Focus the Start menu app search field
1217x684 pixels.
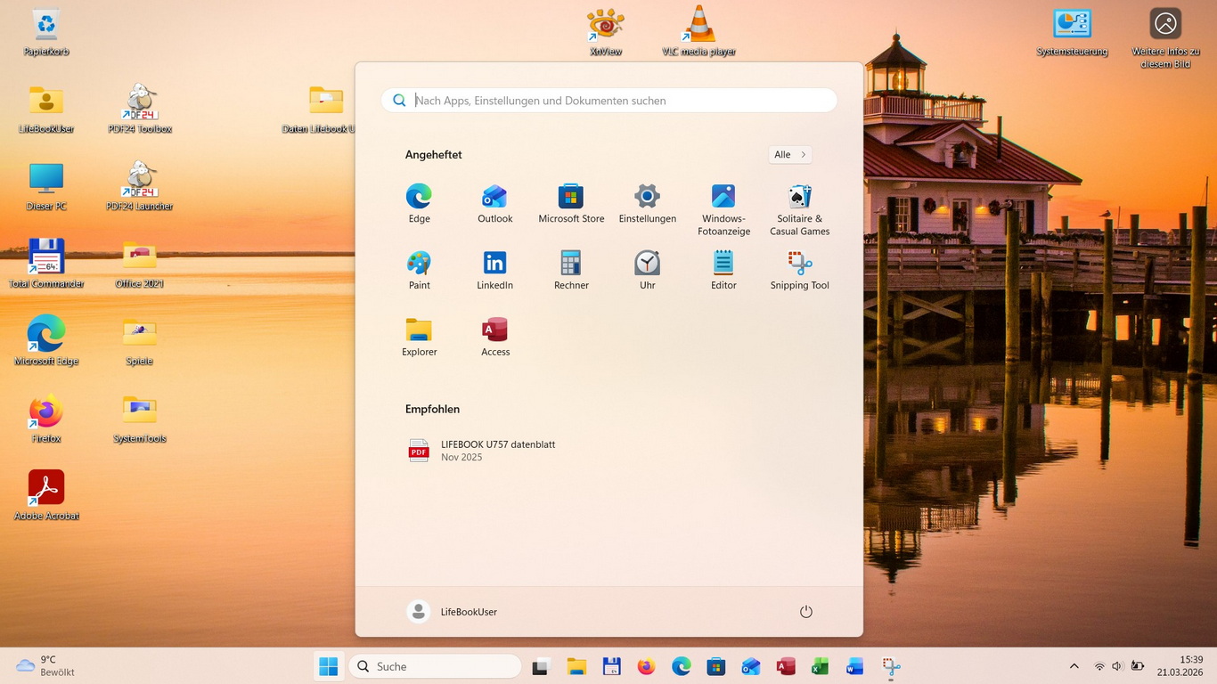[615, 101]
